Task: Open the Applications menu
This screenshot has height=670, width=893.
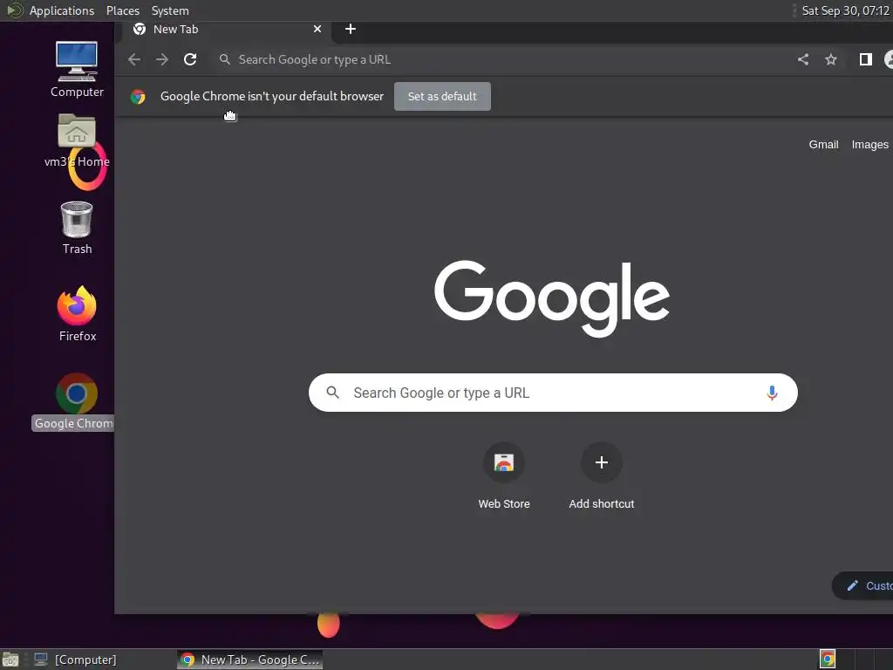Action: point(62,10)
